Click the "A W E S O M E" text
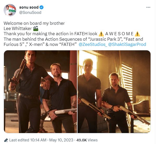Screen dimensions: 156x144 (x=119, y=34)
